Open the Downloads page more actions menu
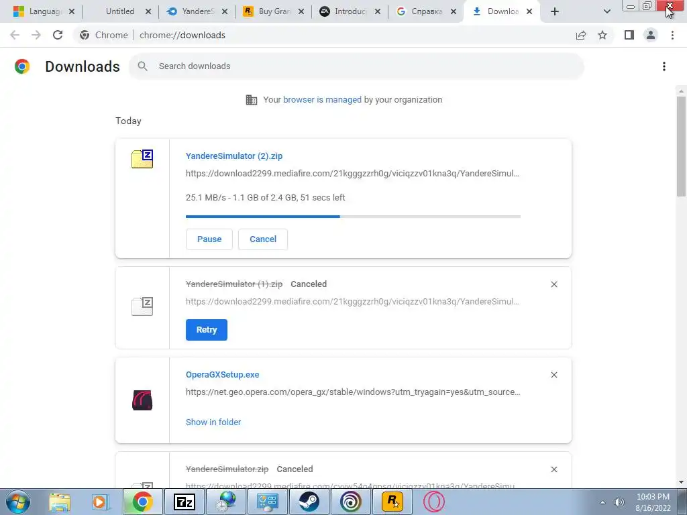687x515 pixels. tap(664, 66)
